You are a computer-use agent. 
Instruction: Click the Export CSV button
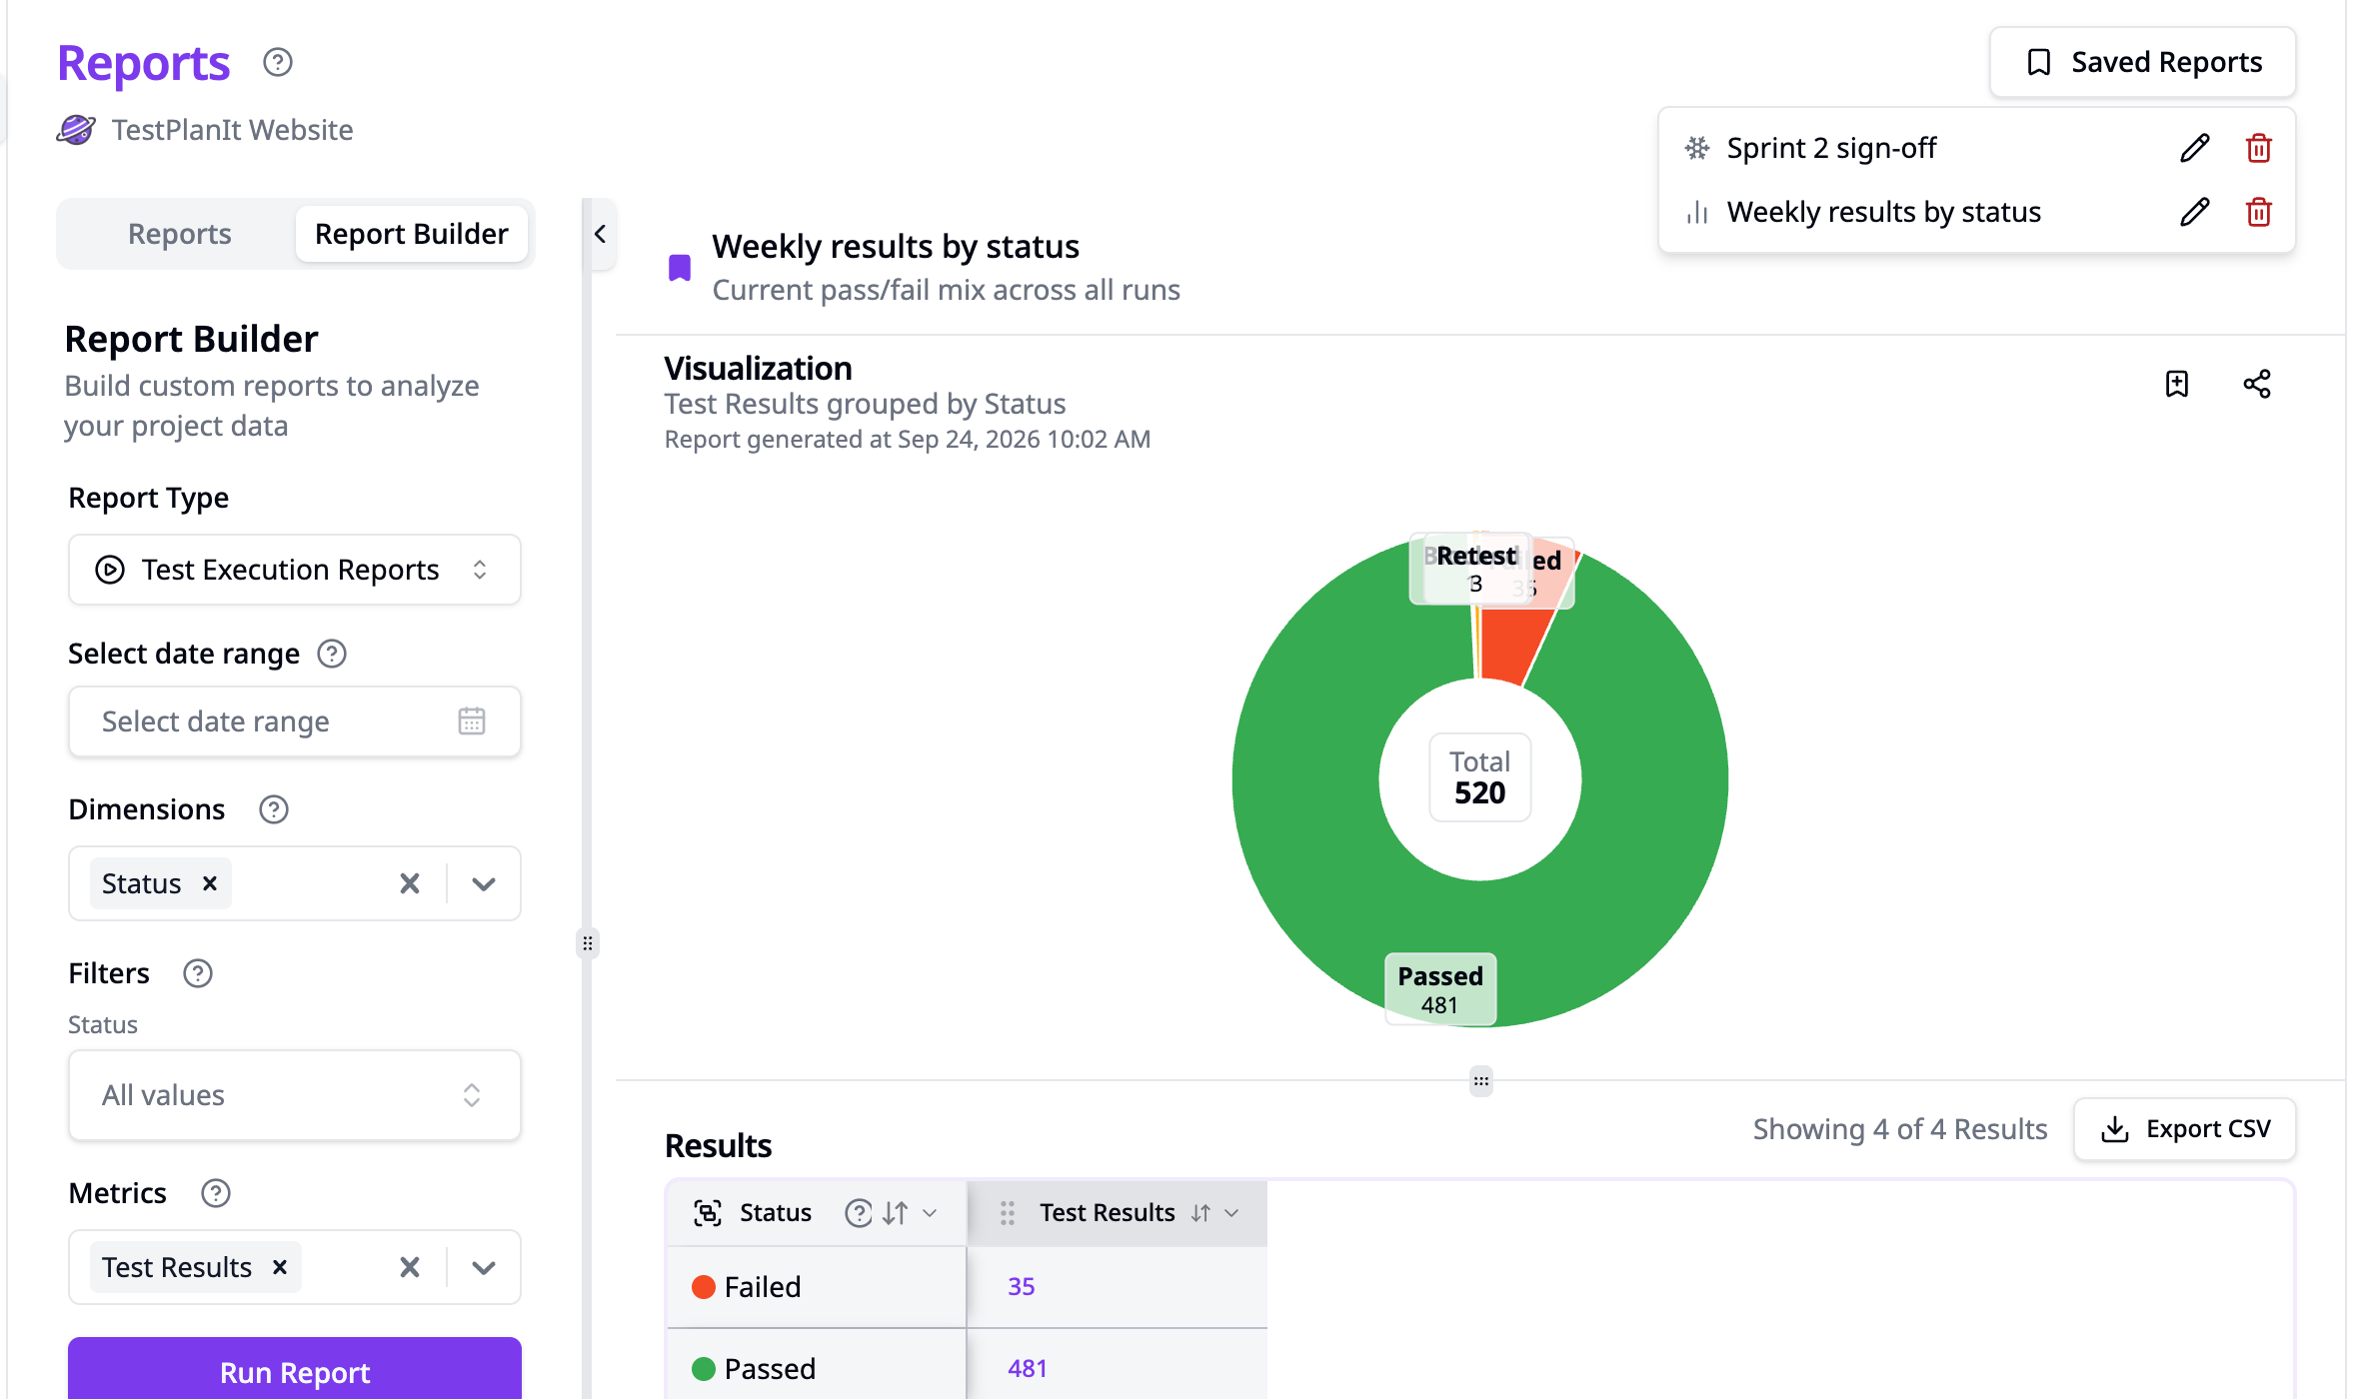[2185, 1129]
